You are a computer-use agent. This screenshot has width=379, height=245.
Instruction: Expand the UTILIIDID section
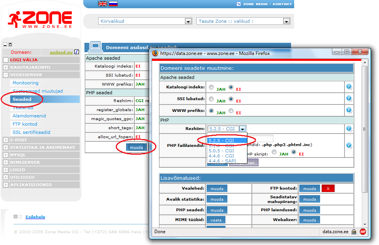(x=5, y=177)
